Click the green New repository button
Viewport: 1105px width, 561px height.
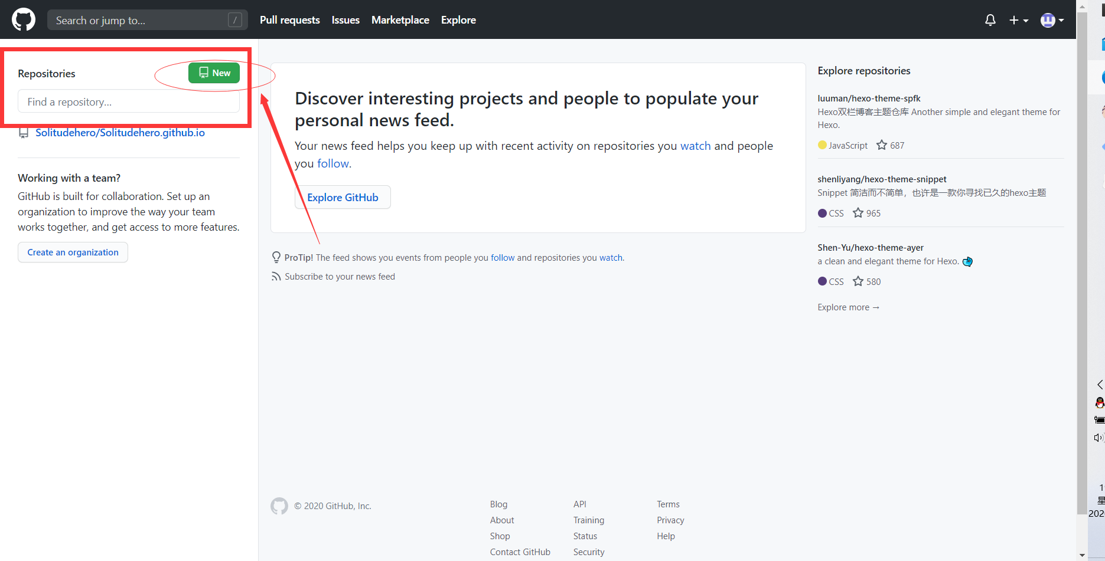tap(214, 73)
